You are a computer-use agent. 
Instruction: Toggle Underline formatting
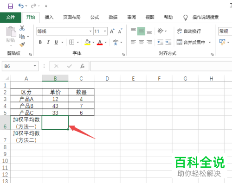tap(56, 42)
